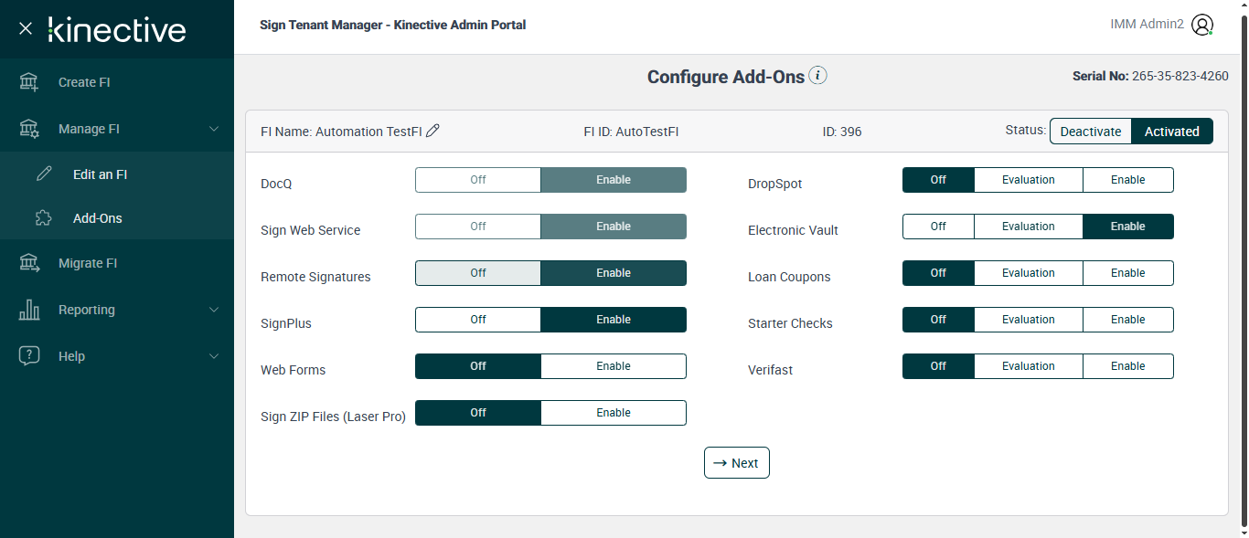
Task: Collapse the Manage FI chevron
Action: tap(214, 129)
